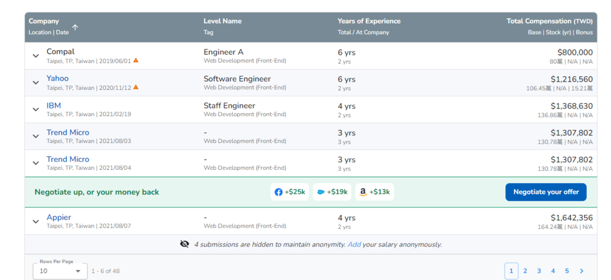Click Taipei, TP, Taiwan | 2021/02/19 text

[89, 114]
